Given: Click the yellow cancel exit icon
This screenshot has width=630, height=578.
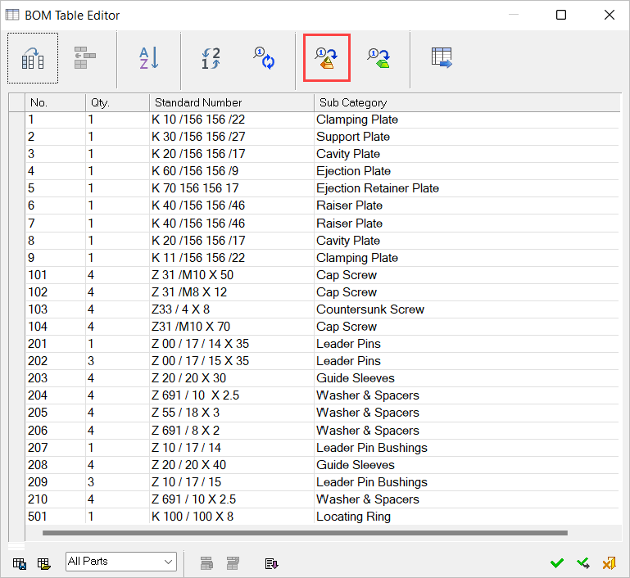Looking at the screenshot, I should (x=609, y=562).
